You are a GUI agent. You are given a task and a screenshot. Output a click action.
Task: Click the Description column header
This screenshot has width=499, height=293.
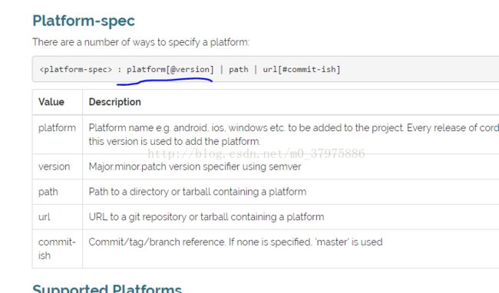point(115,102)
